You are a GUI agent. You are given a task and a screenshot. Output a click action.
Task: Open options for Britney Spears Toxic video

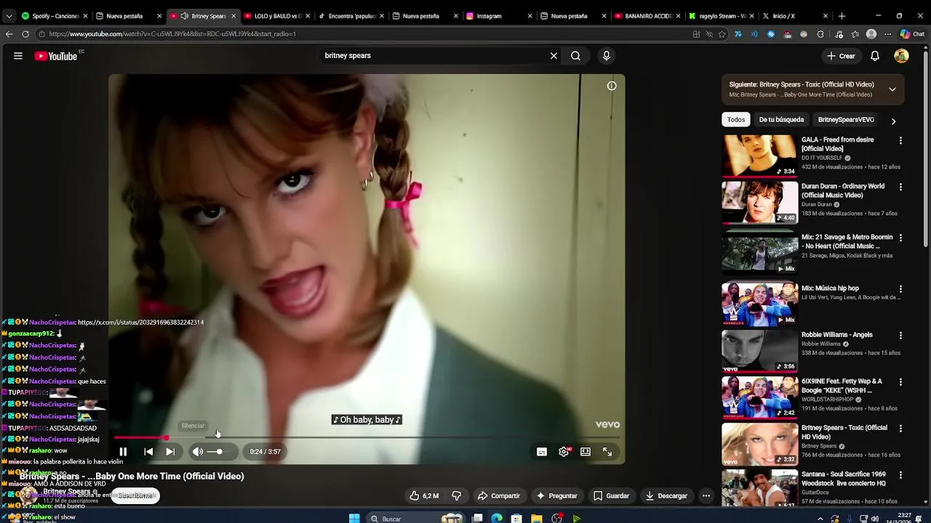coord(900,428)
